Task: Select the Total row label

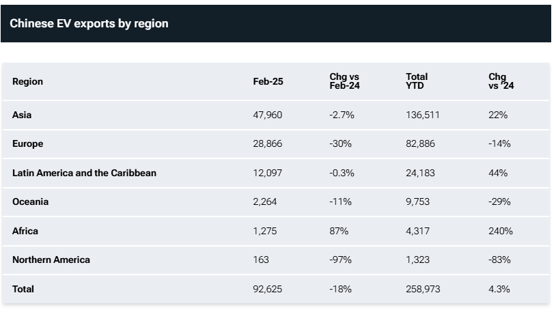Action: click(23, 289)
